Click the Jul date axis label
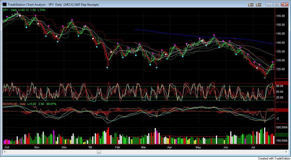The image size is (291, 160). [253, 148]
